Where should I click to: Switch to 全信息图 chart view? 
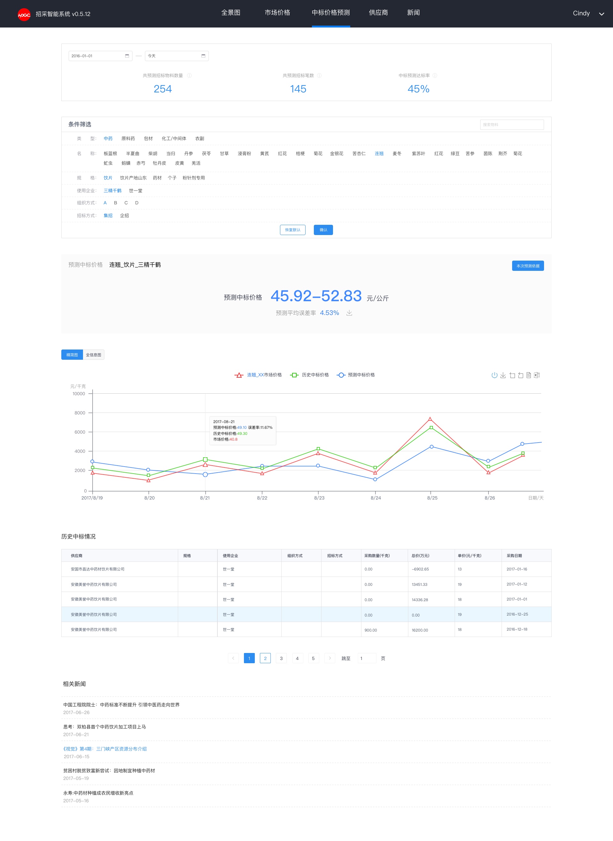[94, 355]
